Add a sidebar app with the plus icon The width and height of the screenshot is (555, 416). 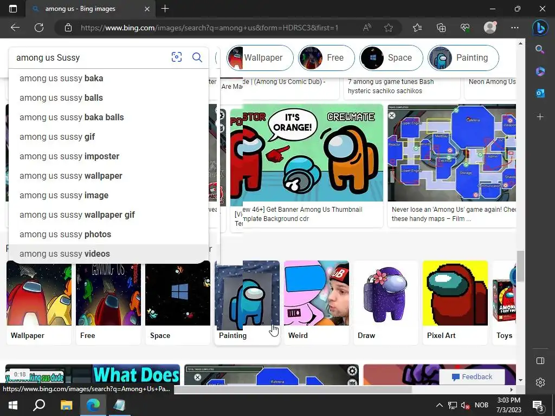(x=540, y=116)
